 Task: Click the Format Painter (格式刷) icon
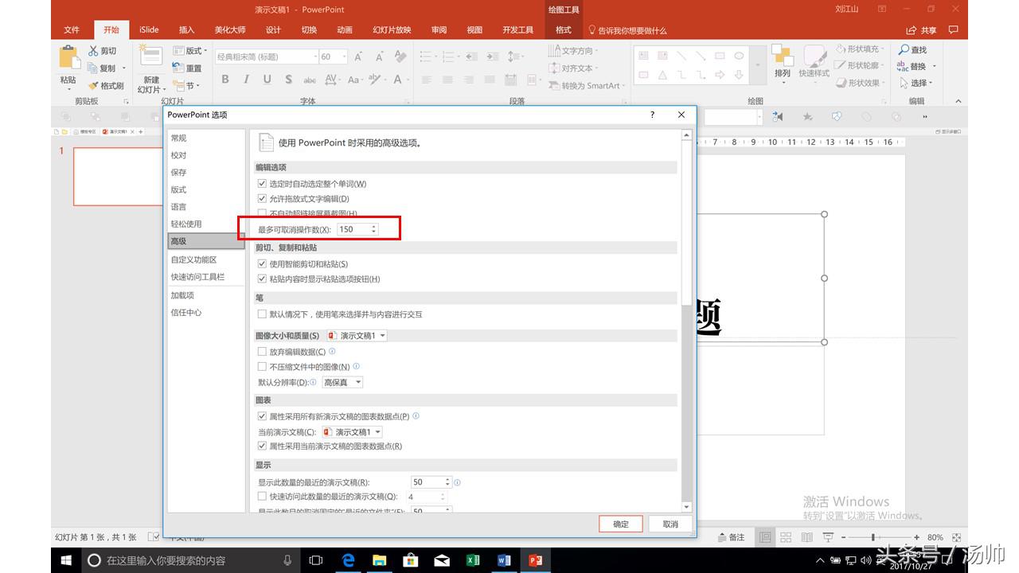pos(93,85)
